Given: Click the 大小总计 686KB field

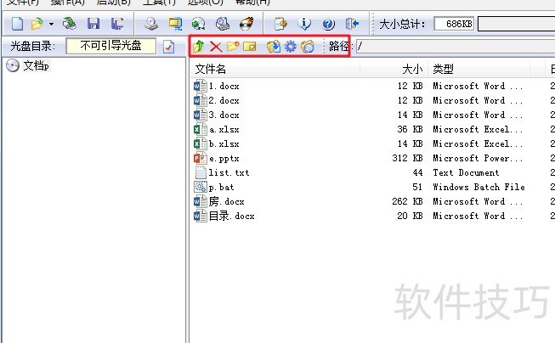Looking at the screenshot, I should click(454, 24).
